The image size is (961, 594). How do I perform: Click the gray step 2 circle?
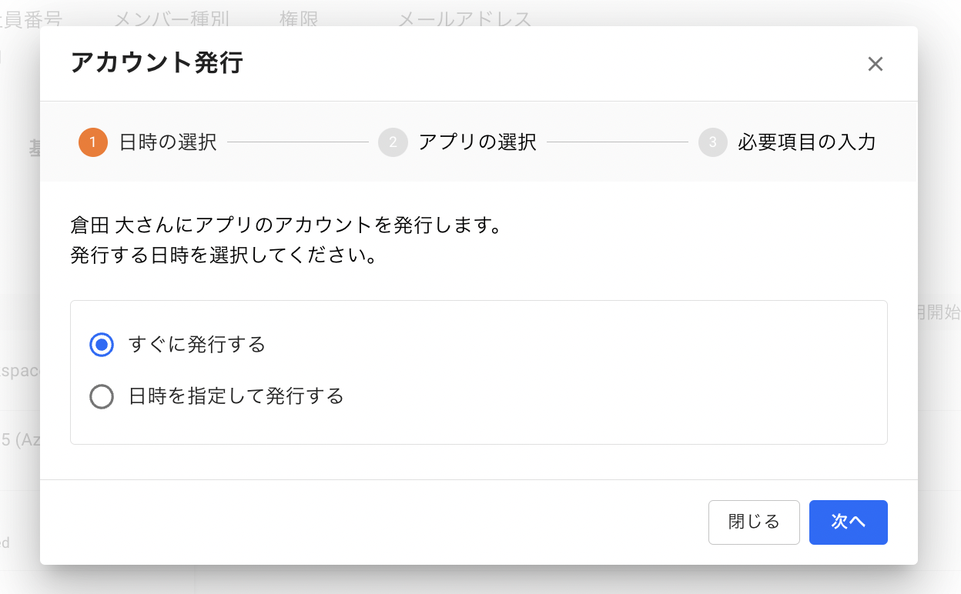[393, 142]
